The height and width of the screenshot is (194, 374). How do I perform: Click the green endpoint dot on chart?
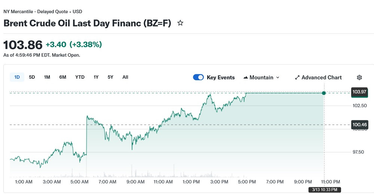click(324, 93)
